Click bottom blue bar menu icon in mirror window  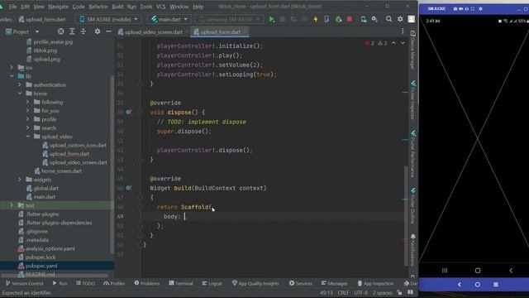pos(496,285)
